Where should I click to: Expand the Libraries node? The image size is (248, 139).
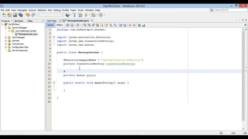point(6,41)
